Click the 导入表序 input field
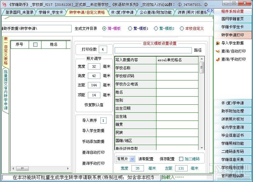The image size is (253, 182). pyautogui.click(x=103, y=121)
